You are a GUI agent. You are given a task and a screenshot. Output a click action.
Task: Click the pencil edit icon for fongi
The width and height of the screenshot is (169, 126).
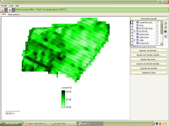157,25
